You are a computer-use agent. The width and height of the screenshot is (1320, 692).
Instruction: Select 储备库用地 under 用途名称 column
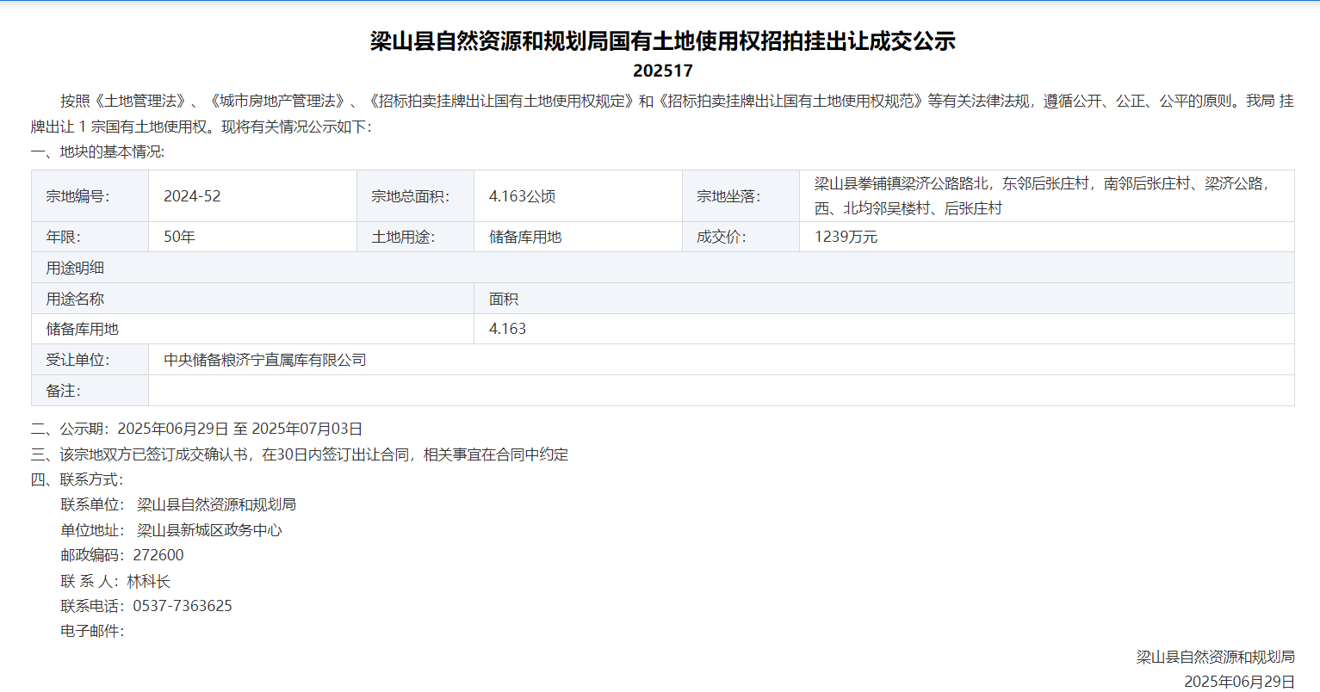pos(83,329)
